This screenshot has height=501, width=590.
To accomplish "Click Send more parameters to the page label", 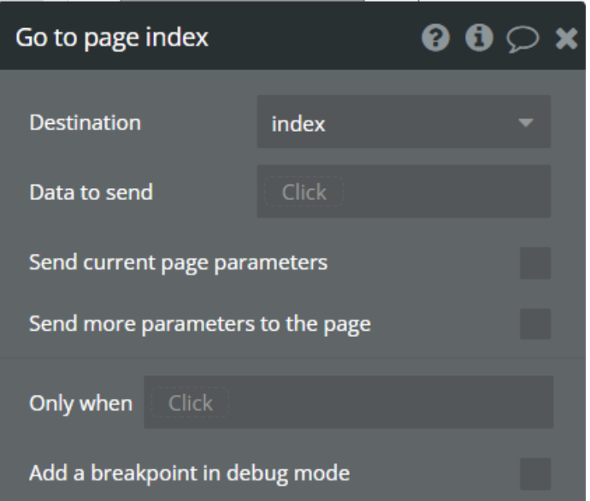I will point(199,324).
